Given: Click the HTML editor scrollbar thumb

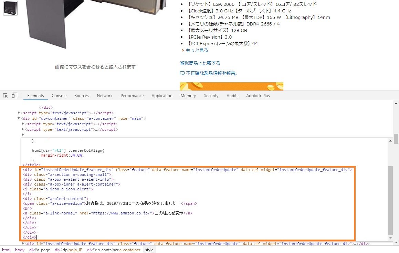Looking at the screenshot, I should [391, 201].
